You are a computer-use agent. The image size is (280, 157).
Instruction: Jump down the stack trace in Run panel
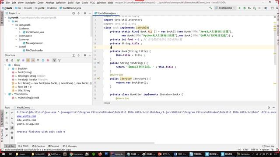12,118
